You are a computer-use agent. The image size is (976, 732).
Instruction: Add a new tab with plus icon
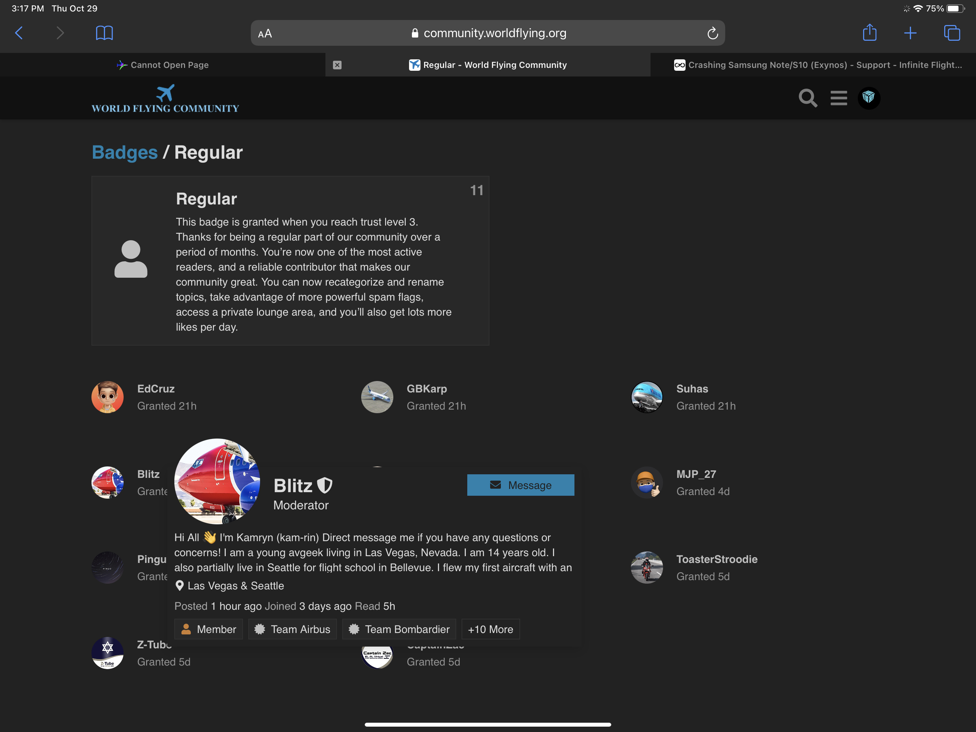point(910,33)
